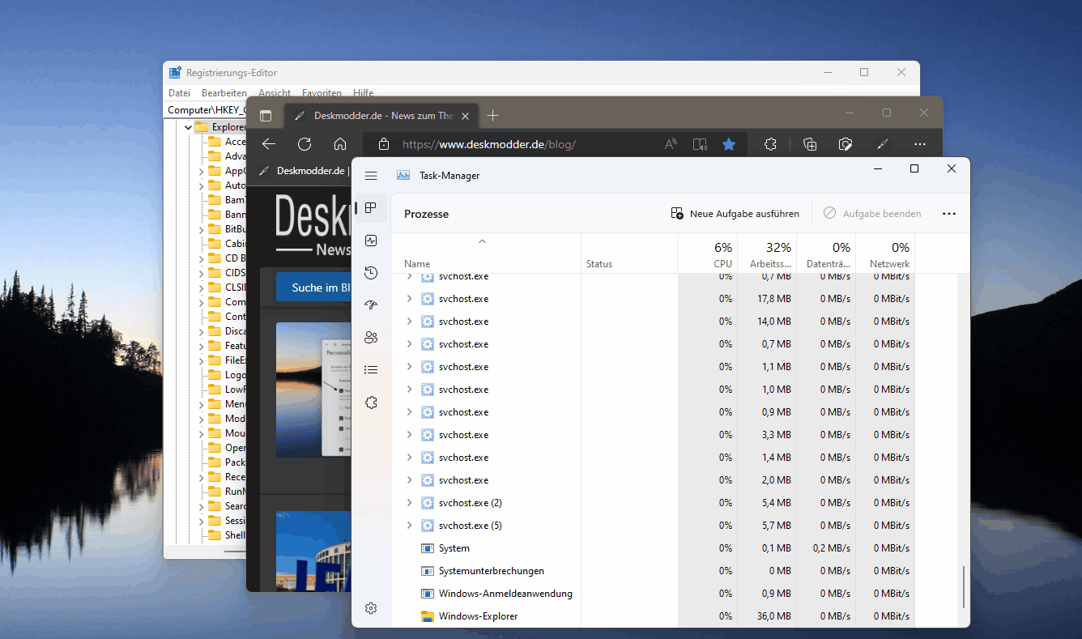Open the Details page list icon

point(371,370)
